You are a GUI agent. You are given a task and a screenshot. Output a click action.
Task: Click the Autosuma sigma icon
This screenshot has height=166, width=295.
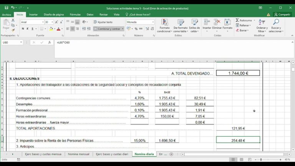[x=237, y=20]
